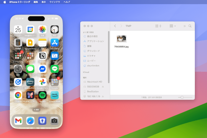
Task: Open the Photos app on iPhone
Action: click(42, 30)
